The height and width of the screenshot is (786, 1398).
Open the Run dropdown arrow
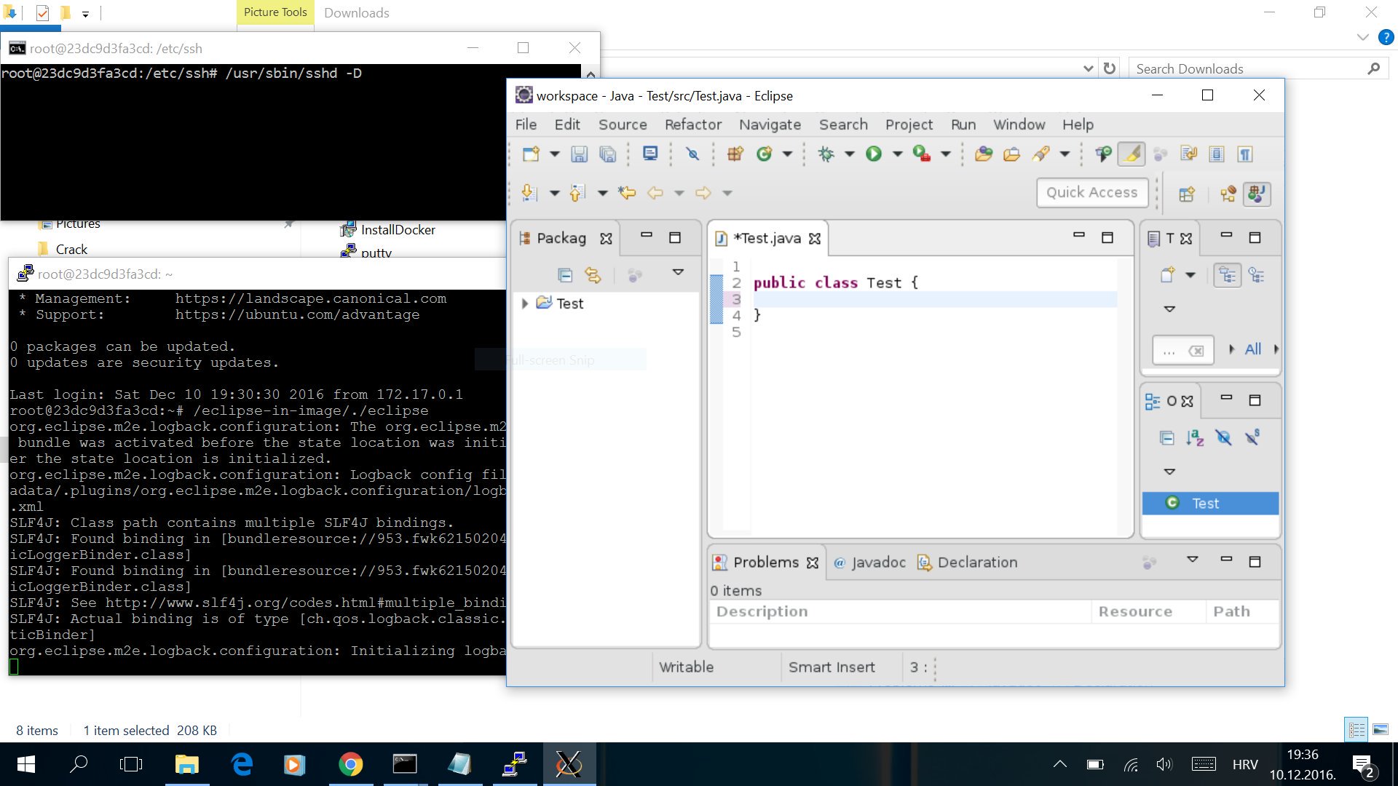point(897,154)
